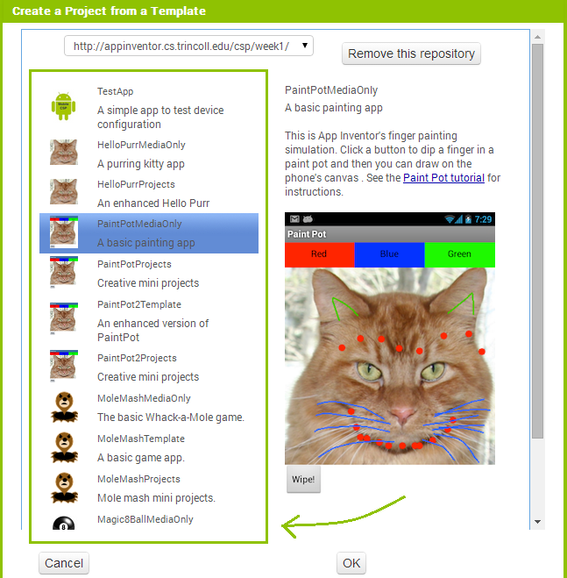Select the MoleMashProjects mole icon
This screenshot has height=578, width=567.
pyautogui.click(x=65, y=488)
